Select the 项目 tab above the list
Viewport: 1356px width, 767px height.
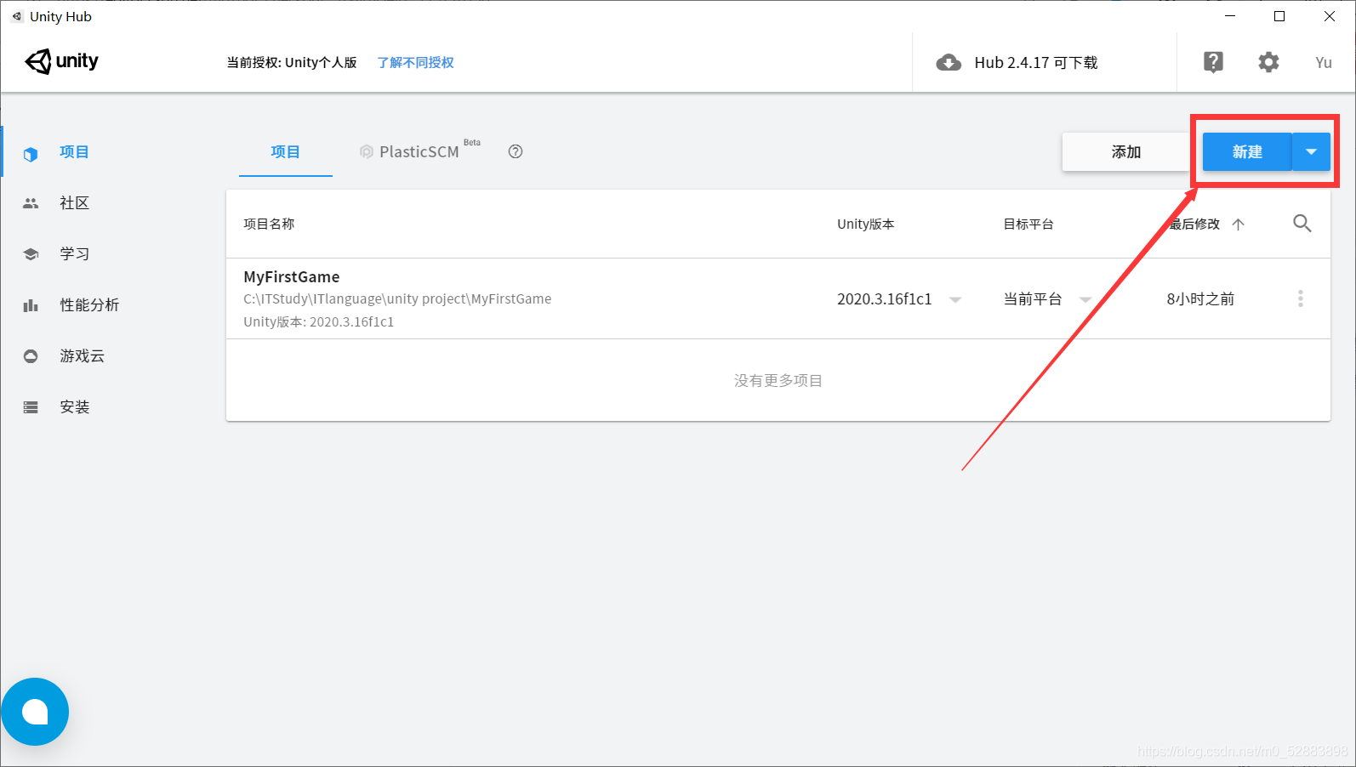coord(286,152)
